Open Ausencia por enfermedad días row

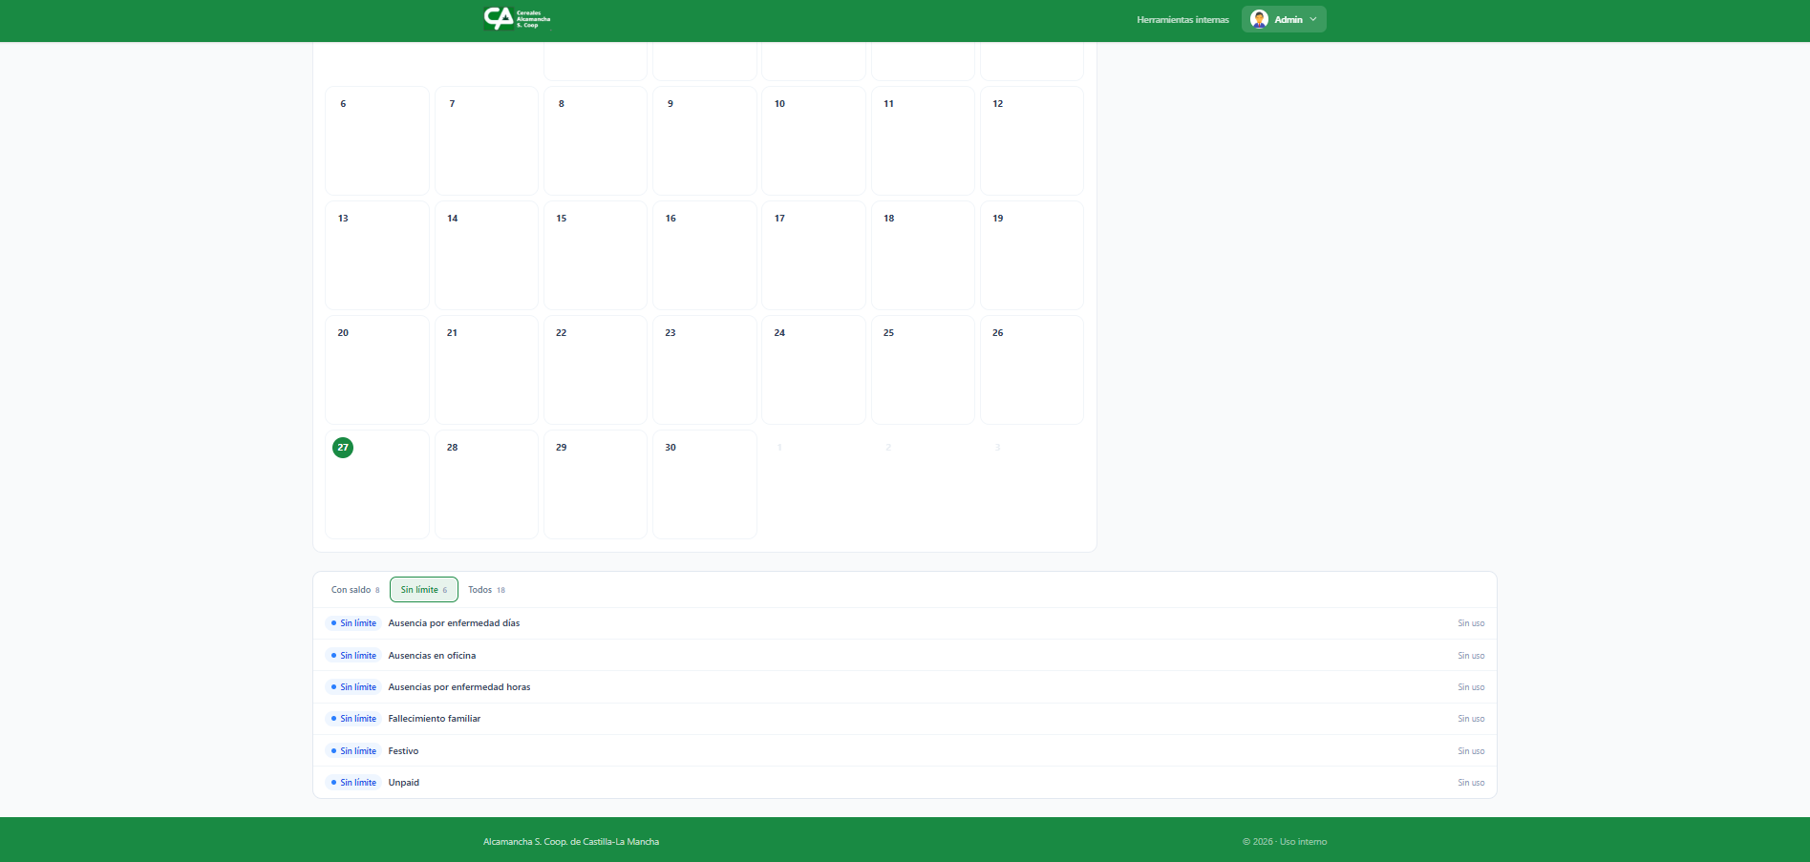coord(454,623)
